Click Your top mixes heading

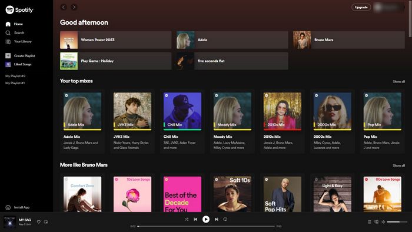click(76, 81)
